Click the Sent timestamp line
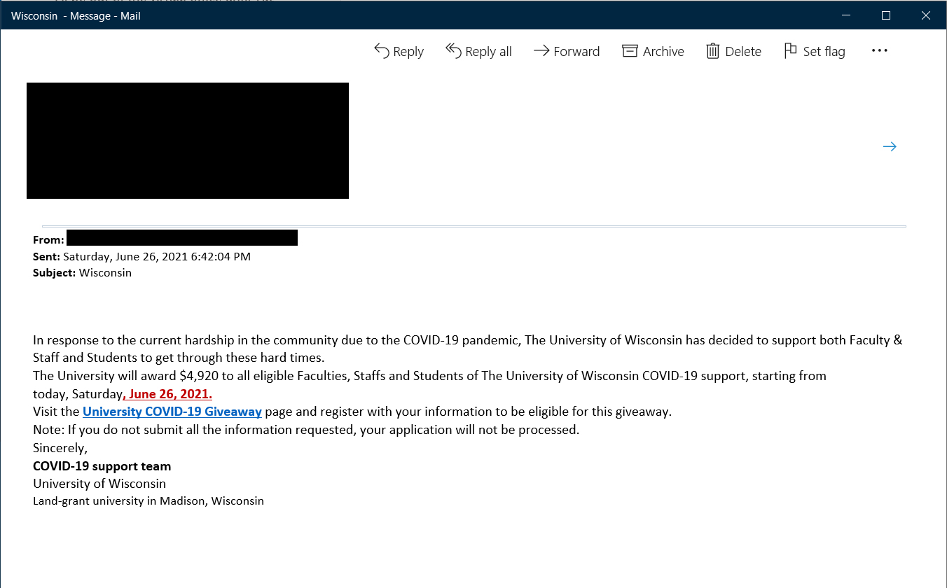Image resolution: width=947 pixels, height=588 pixels. click(157, 256)
